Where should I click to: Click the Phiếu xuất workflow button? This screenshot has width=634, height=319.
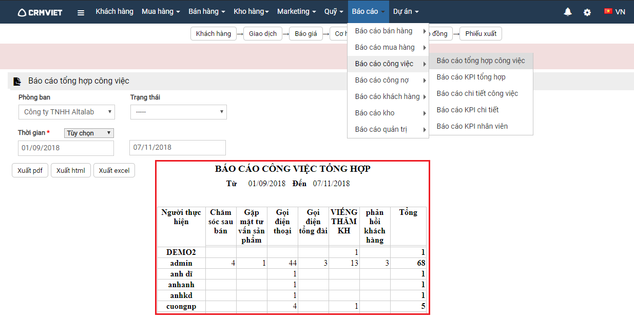tap(481, 34)
